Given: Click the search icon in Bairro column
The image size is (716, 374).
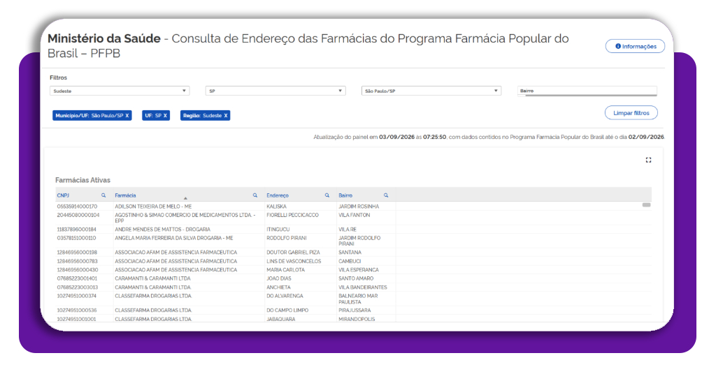Looking at the screenshot, I should [386, 195].
